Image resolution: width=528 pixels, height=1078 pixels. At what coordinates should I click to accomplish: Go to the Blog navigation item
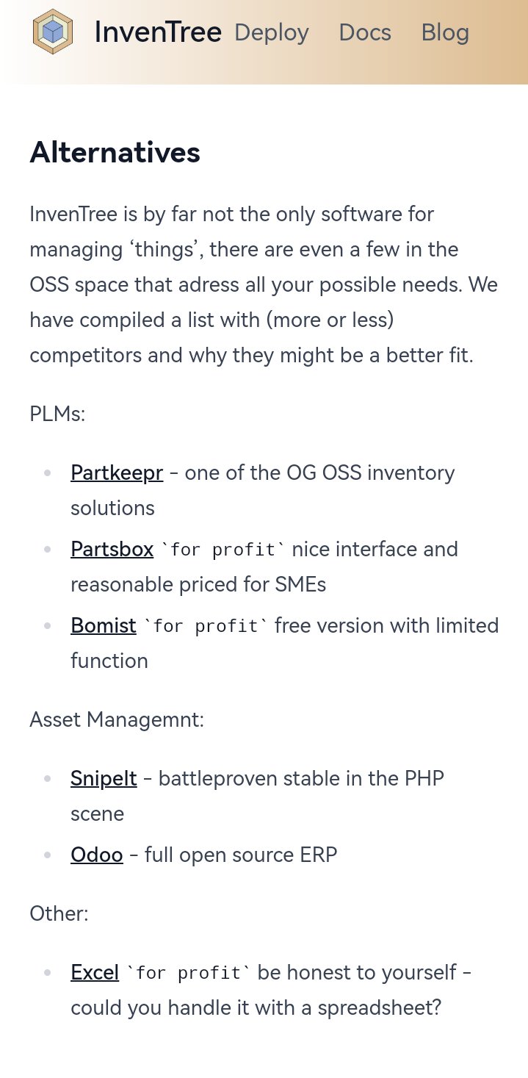coord(445,32)
